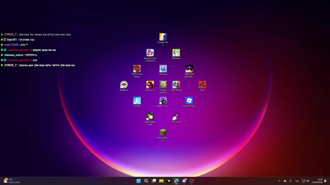Open the Windows Start menu
Screen dimensions: 330x185
point(138,181)
